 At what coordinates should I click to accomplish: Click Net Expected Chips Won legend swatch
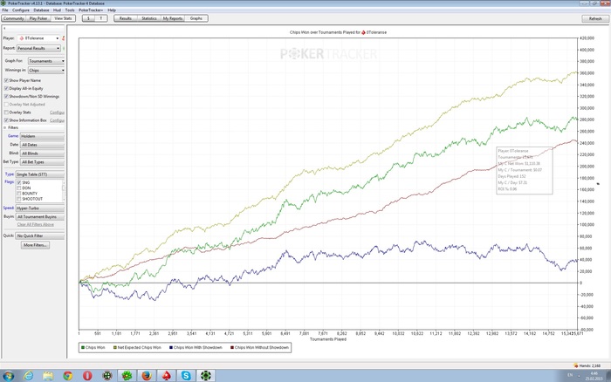(x=115, y=347)
